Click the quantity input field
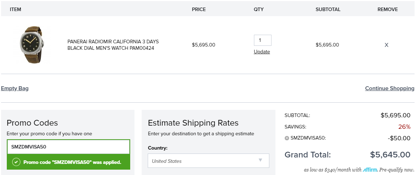416x175 pixels. (x=263, y=40)
